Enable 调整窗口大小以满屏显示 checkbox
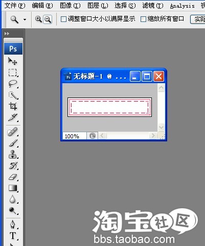Viewport: 205px width, 246px height. pyautogui.click(x=63, y=19)
